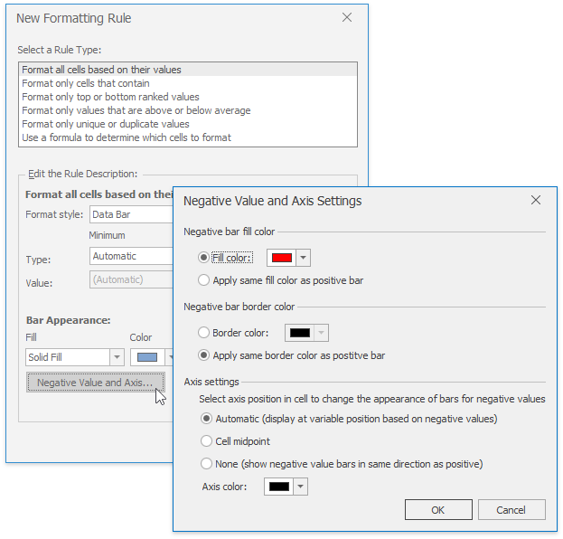Click the Cancel button
The width and height of the screenshot is (563, 539).
point(511,510)
